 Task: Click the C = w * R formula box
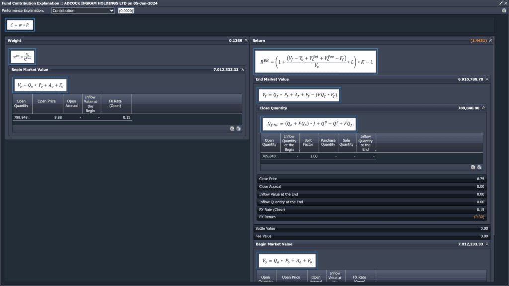point(20,24)
